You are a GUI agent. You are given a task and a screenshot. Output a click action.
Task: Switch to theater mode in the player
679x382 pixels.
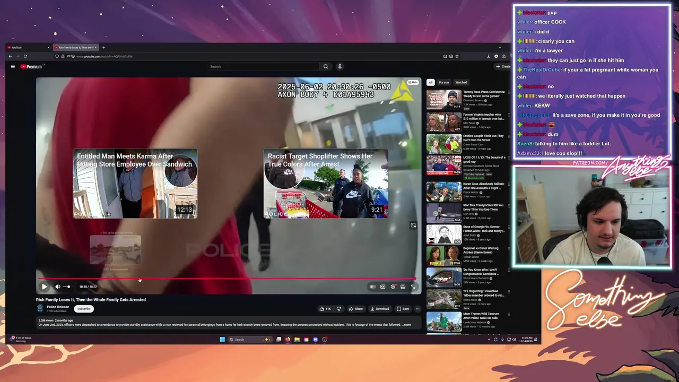[403, 286]
